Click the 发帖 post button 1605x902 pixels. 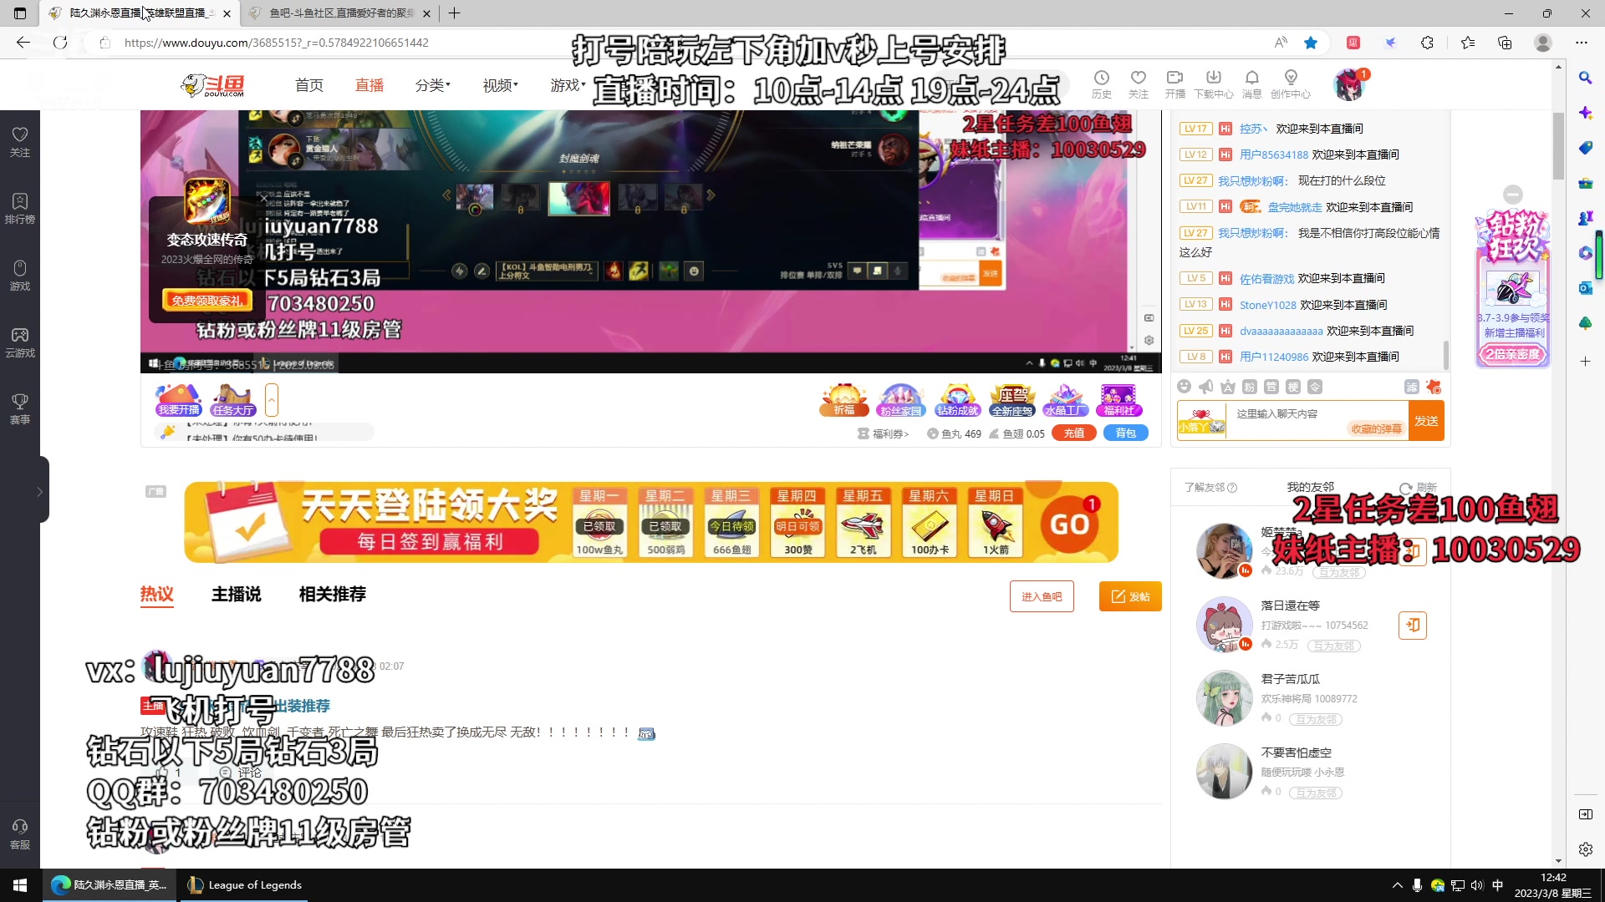coord(1130,596)
